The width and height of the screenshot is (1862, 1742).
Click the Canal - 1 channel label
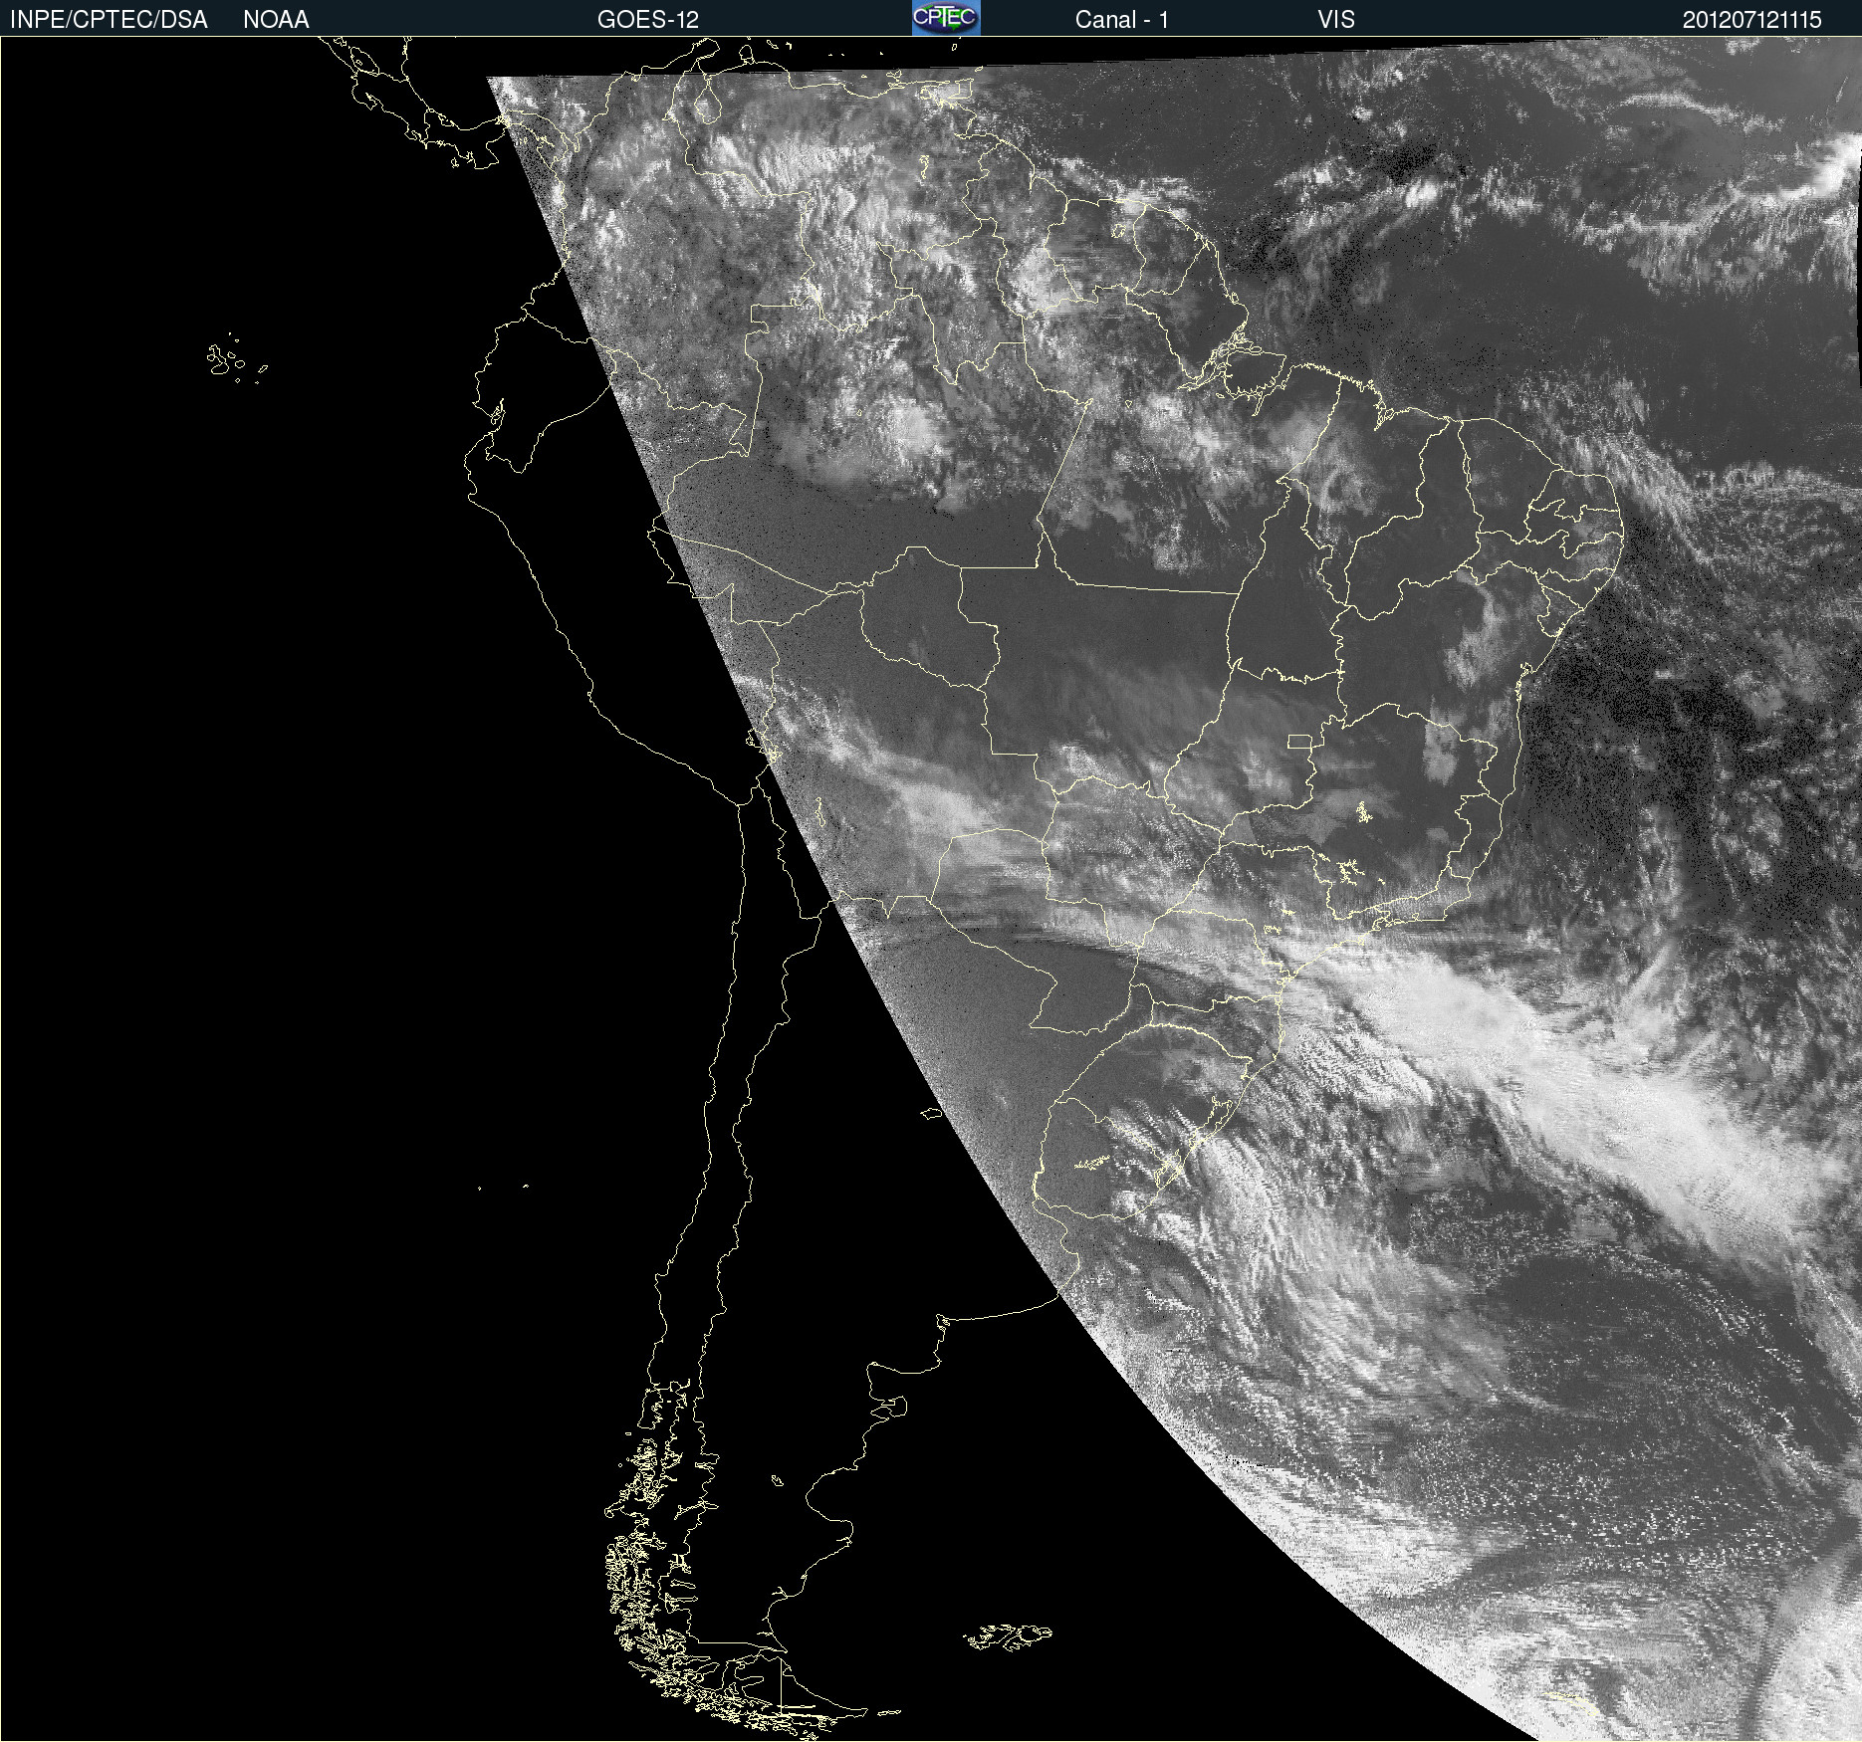point(1121,20)
